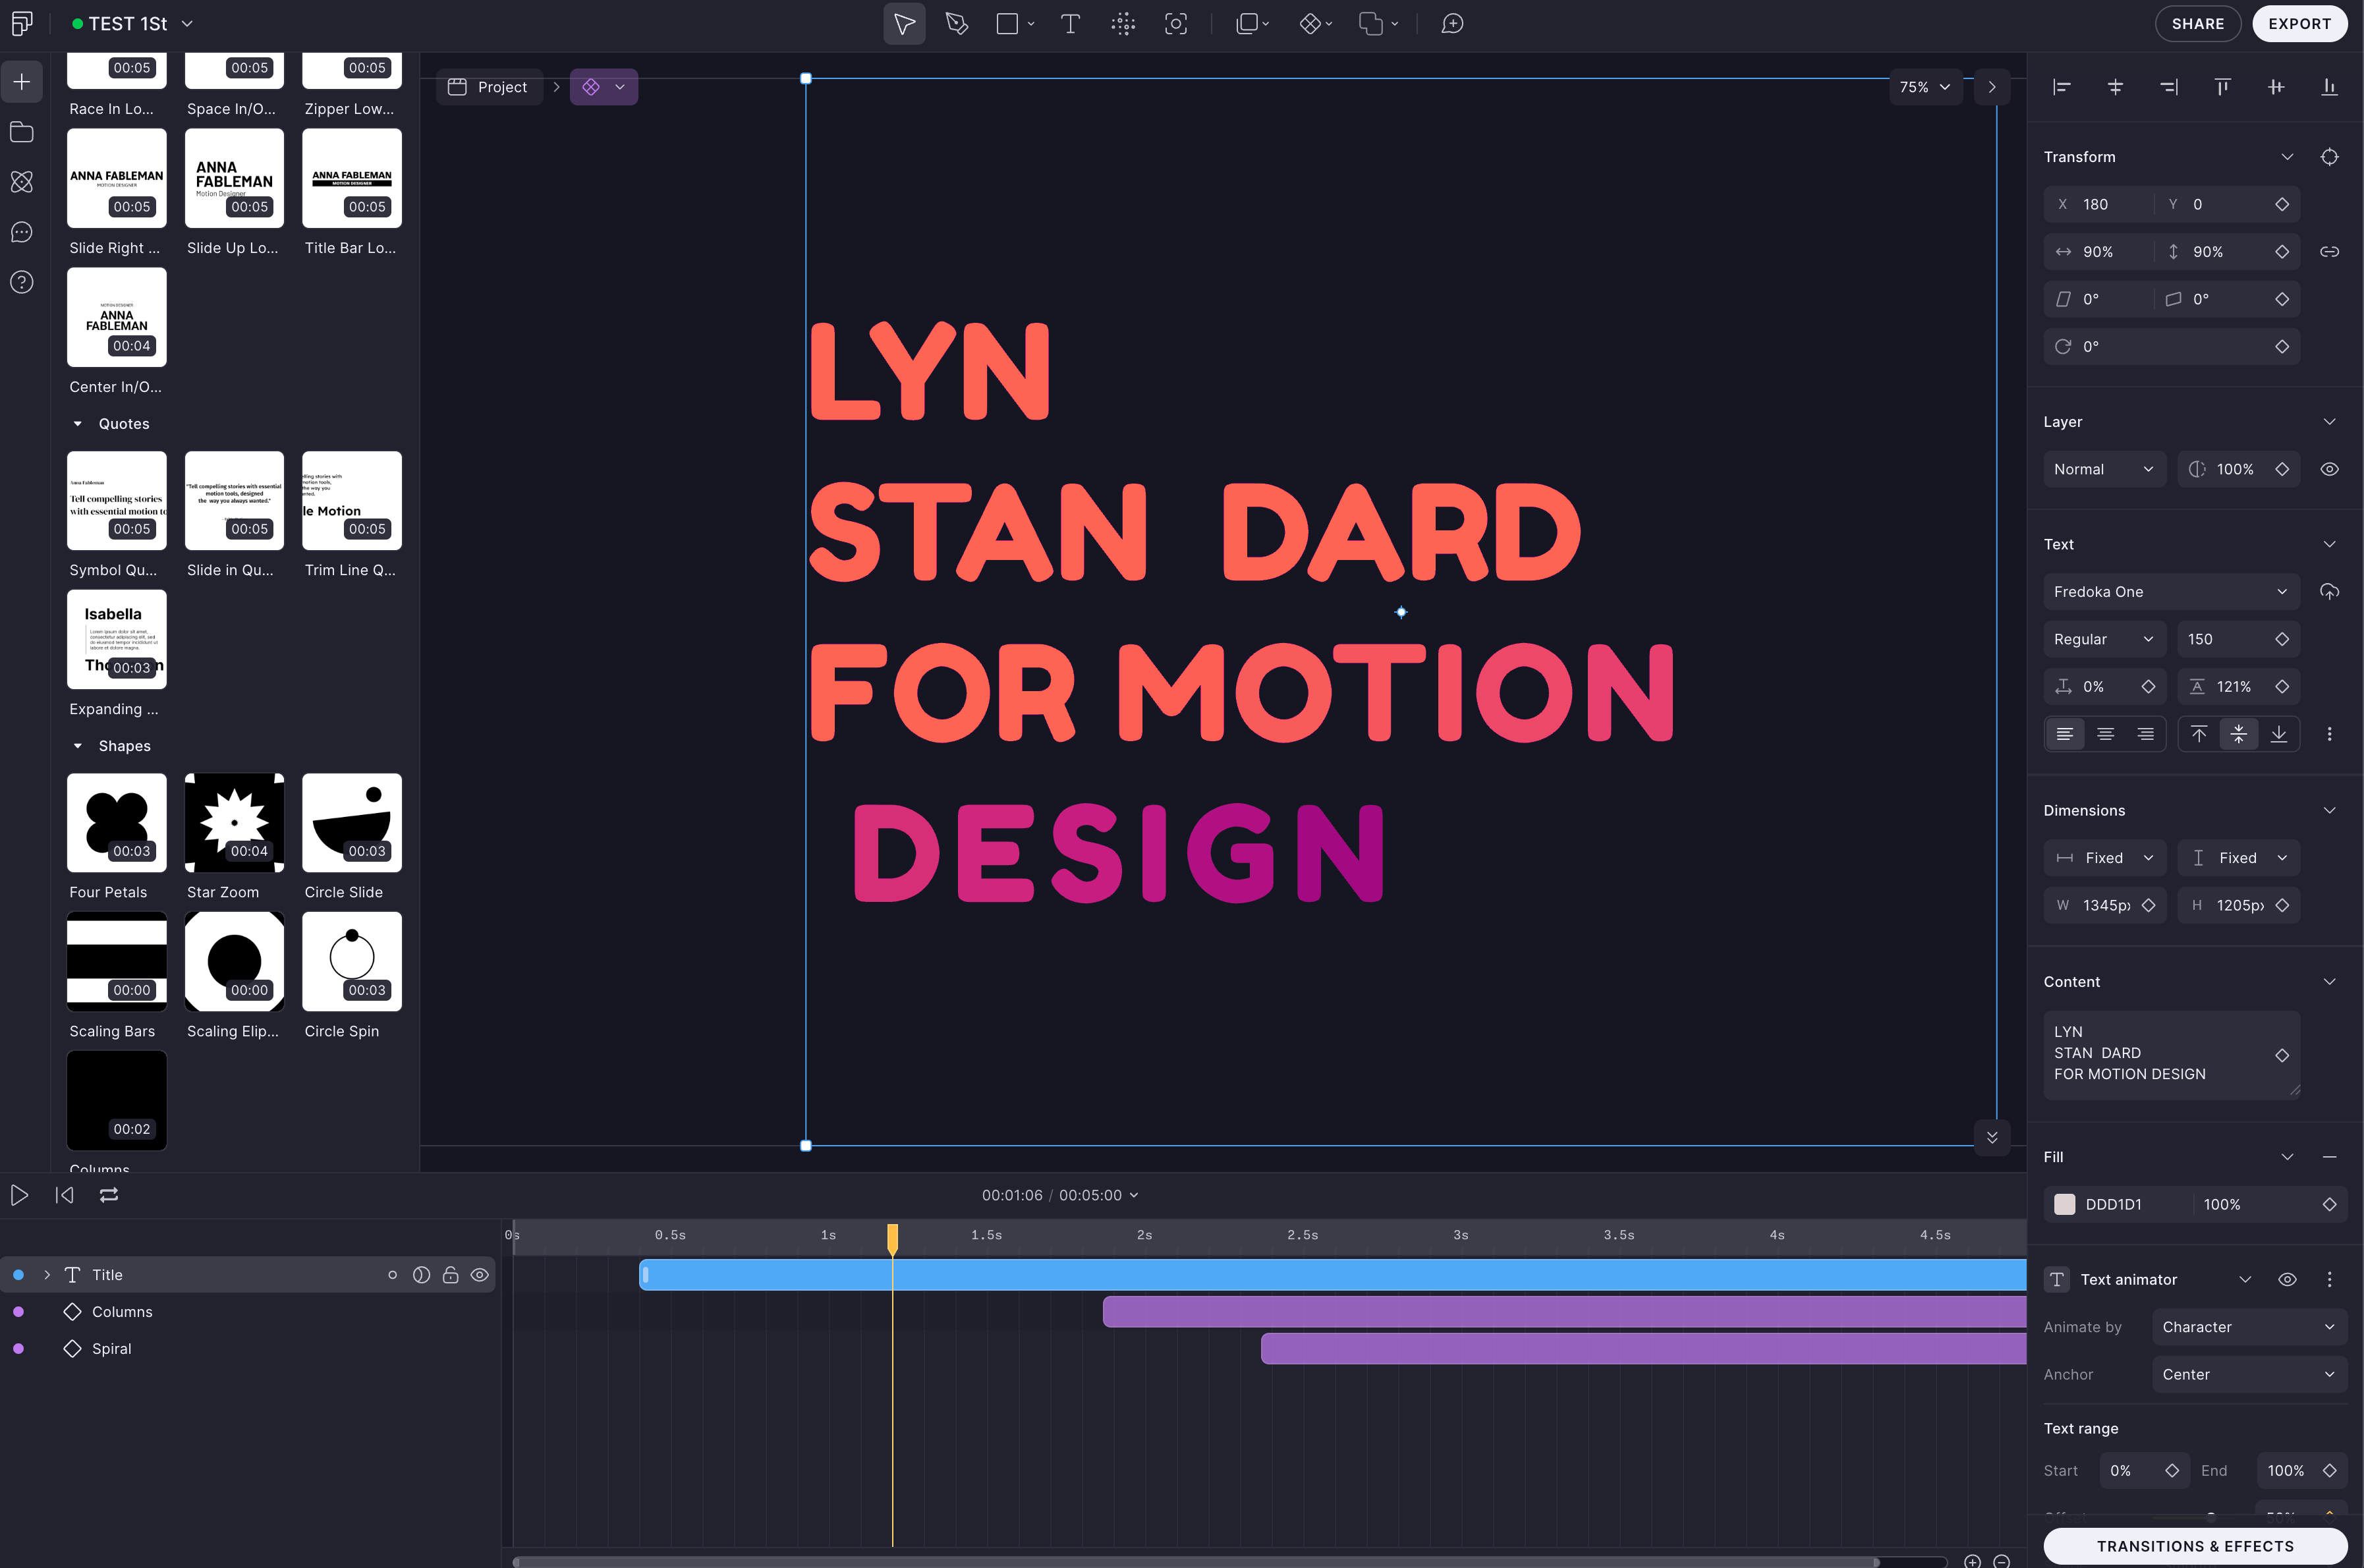Viewport: 2364px width, 1568px height.
Task: Toggle scale proportions link
Action: [x=2329, y=252]
